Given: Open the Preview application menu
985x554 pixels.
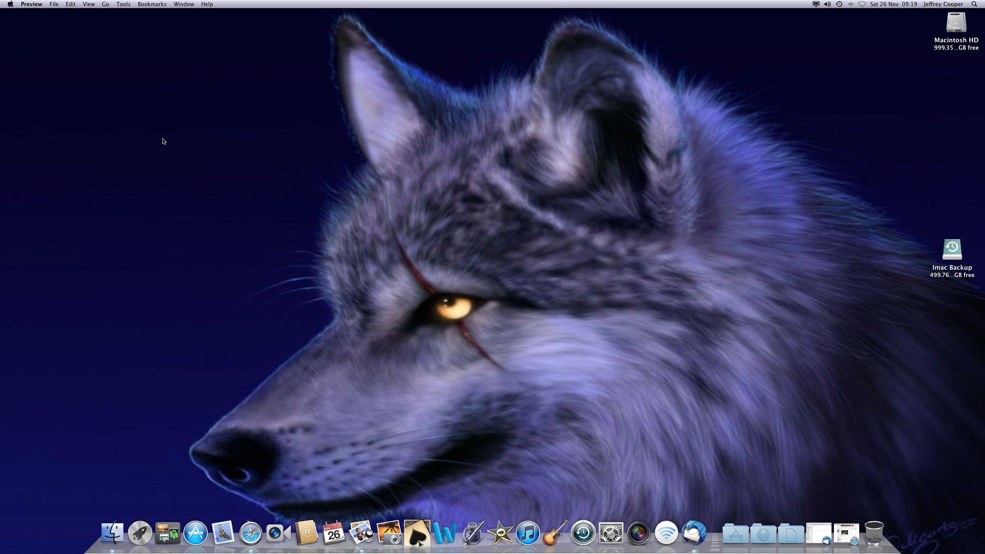Looking at the screenshot, I should [x=32, y=4].
